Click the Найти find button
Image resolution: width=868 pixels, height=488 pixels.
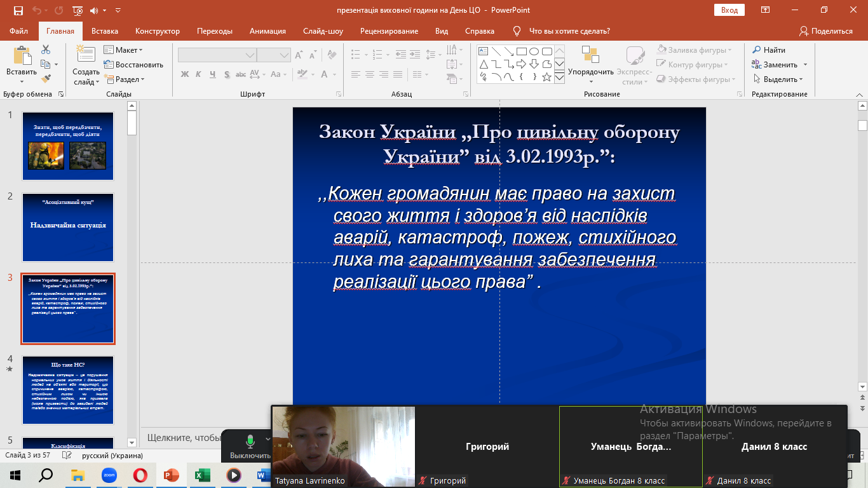click(769, 50)
